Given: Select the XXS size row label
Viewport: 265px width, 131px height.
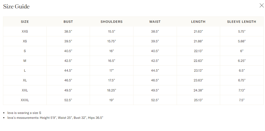Looking at the screenshot, I should tap(25, 31).
